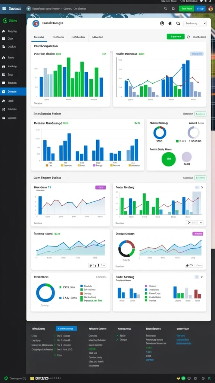This screenshot has height=383, width=215.
Task: Click the refresh icon beside green button
Action: (x=188, y=37)
